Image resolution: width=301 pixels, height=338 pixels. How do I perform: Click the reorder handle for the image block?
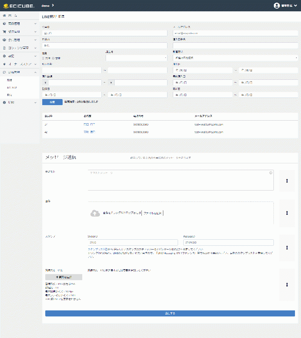tap(287, 213)
